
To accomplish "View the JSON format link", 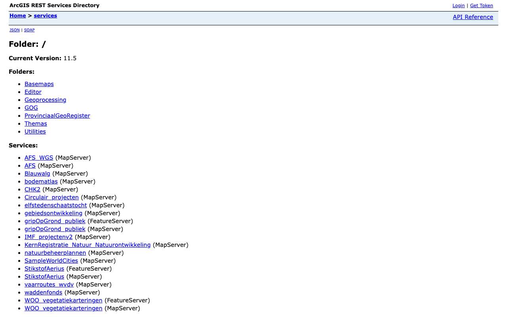I will (15, 30).
